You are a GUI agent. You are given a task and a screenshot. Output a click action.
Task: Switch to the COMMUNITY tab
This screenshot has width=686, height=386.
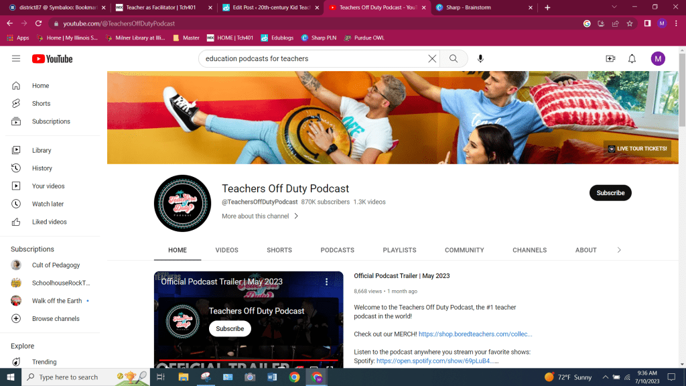[x=464, y=251]
